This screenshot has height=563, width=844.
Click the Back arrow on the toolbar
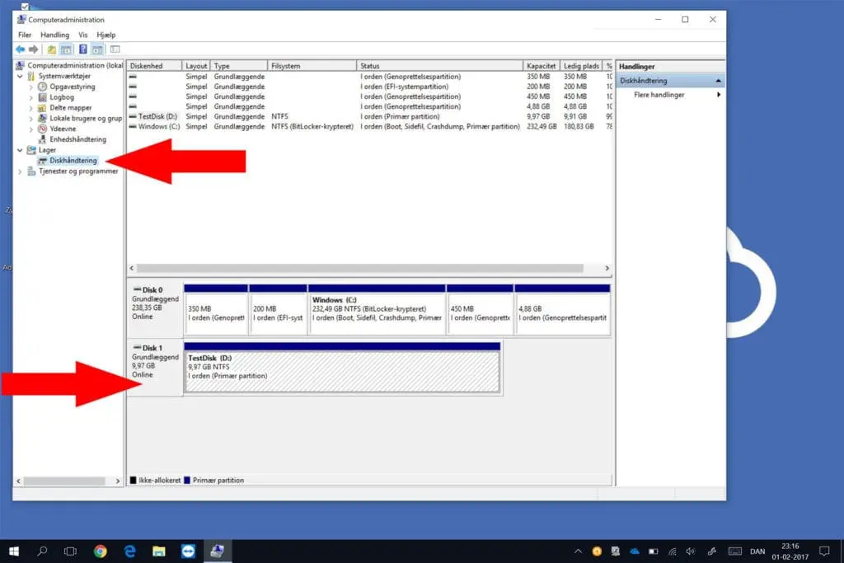[20, 49]
